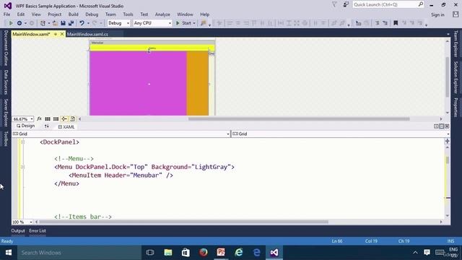Toggle snap to snaplines button

[64, 118]
